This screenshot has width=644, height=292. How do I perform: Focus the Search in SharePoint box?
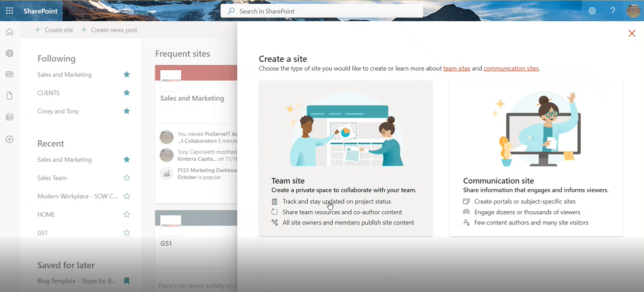tap(321, 11)
